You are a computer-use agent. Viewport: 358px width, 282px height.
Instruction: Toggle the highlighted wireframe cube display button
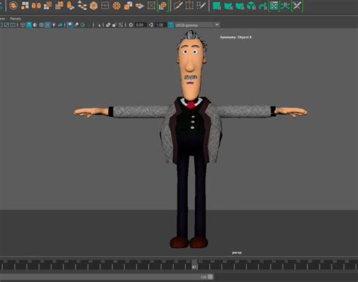coord(29,25)
